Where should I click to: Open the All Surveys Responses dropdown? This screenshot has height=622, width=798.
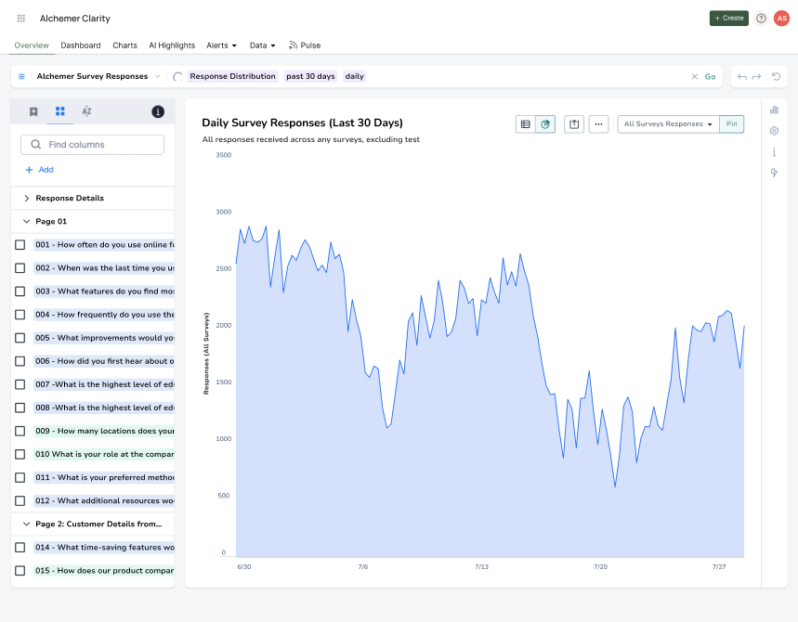(x=668, y=124)
